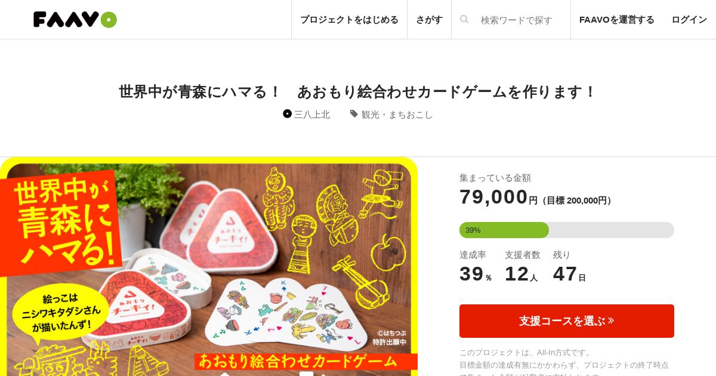Click the magnifier search icon
Viewport: 716px width, 376px height.
point(464,20)
